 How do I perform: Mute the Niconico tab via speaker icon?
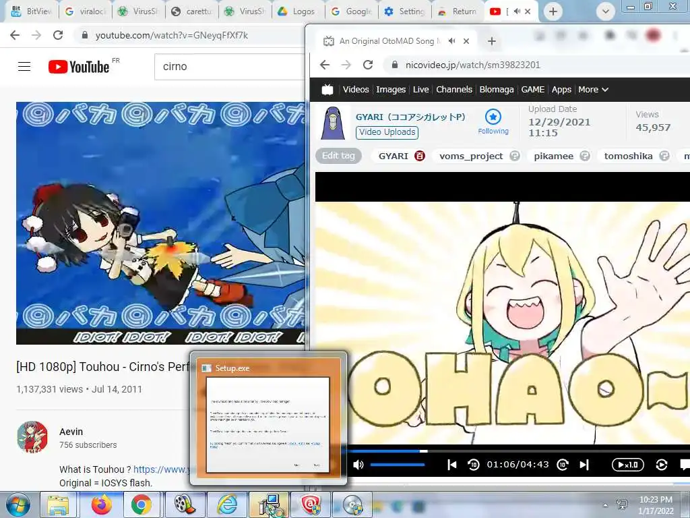[452, 41]
